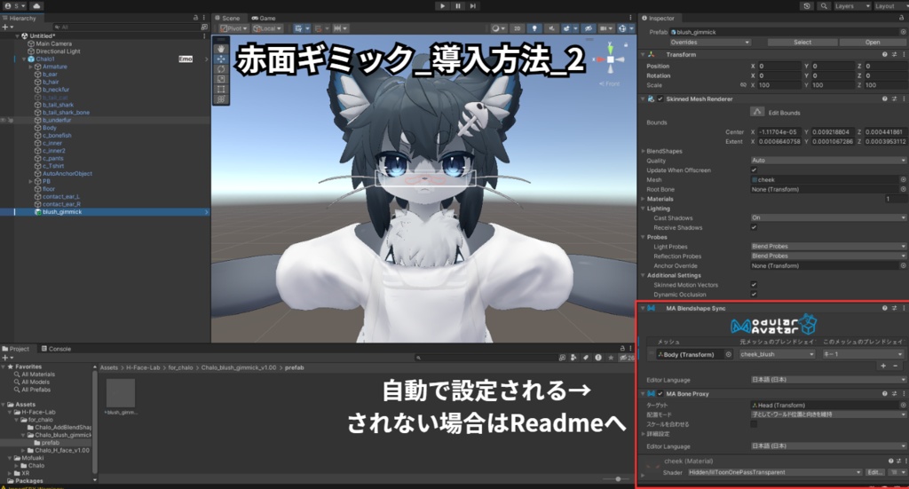Open shading mode draw dropdown

(497, 28)
